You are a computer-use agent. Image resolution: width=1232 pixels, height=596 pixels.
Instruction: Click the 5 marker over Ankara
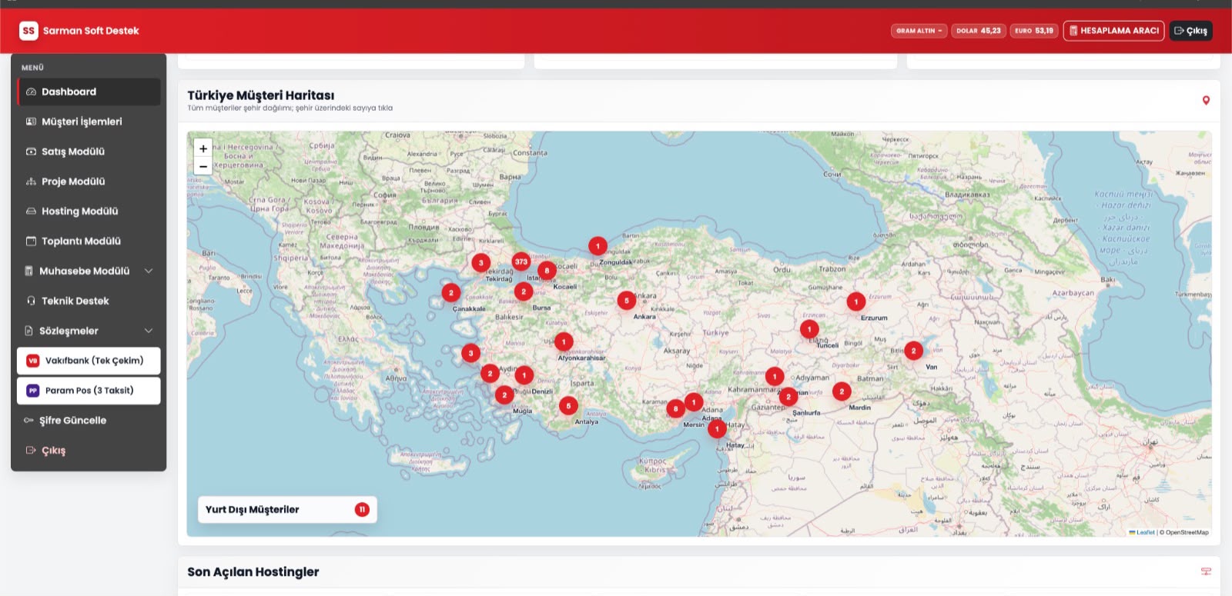coord(627,301)
